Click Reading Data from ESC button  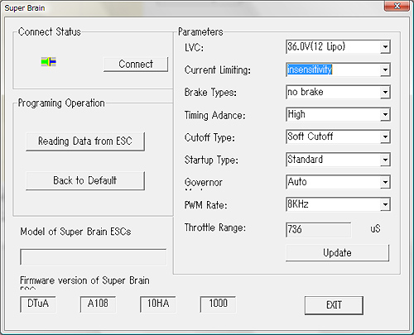pyautogui.click(x=85, y=141)
